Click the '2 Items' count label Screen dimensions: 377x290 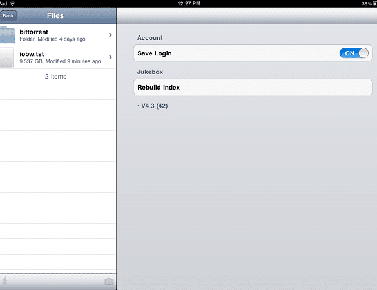56,77
